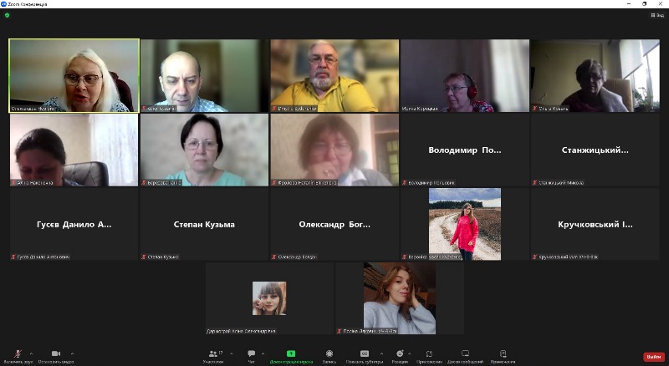Expand the subtitles options arrow
Screen dimensions: 669x366
click(x=381, y=353)
